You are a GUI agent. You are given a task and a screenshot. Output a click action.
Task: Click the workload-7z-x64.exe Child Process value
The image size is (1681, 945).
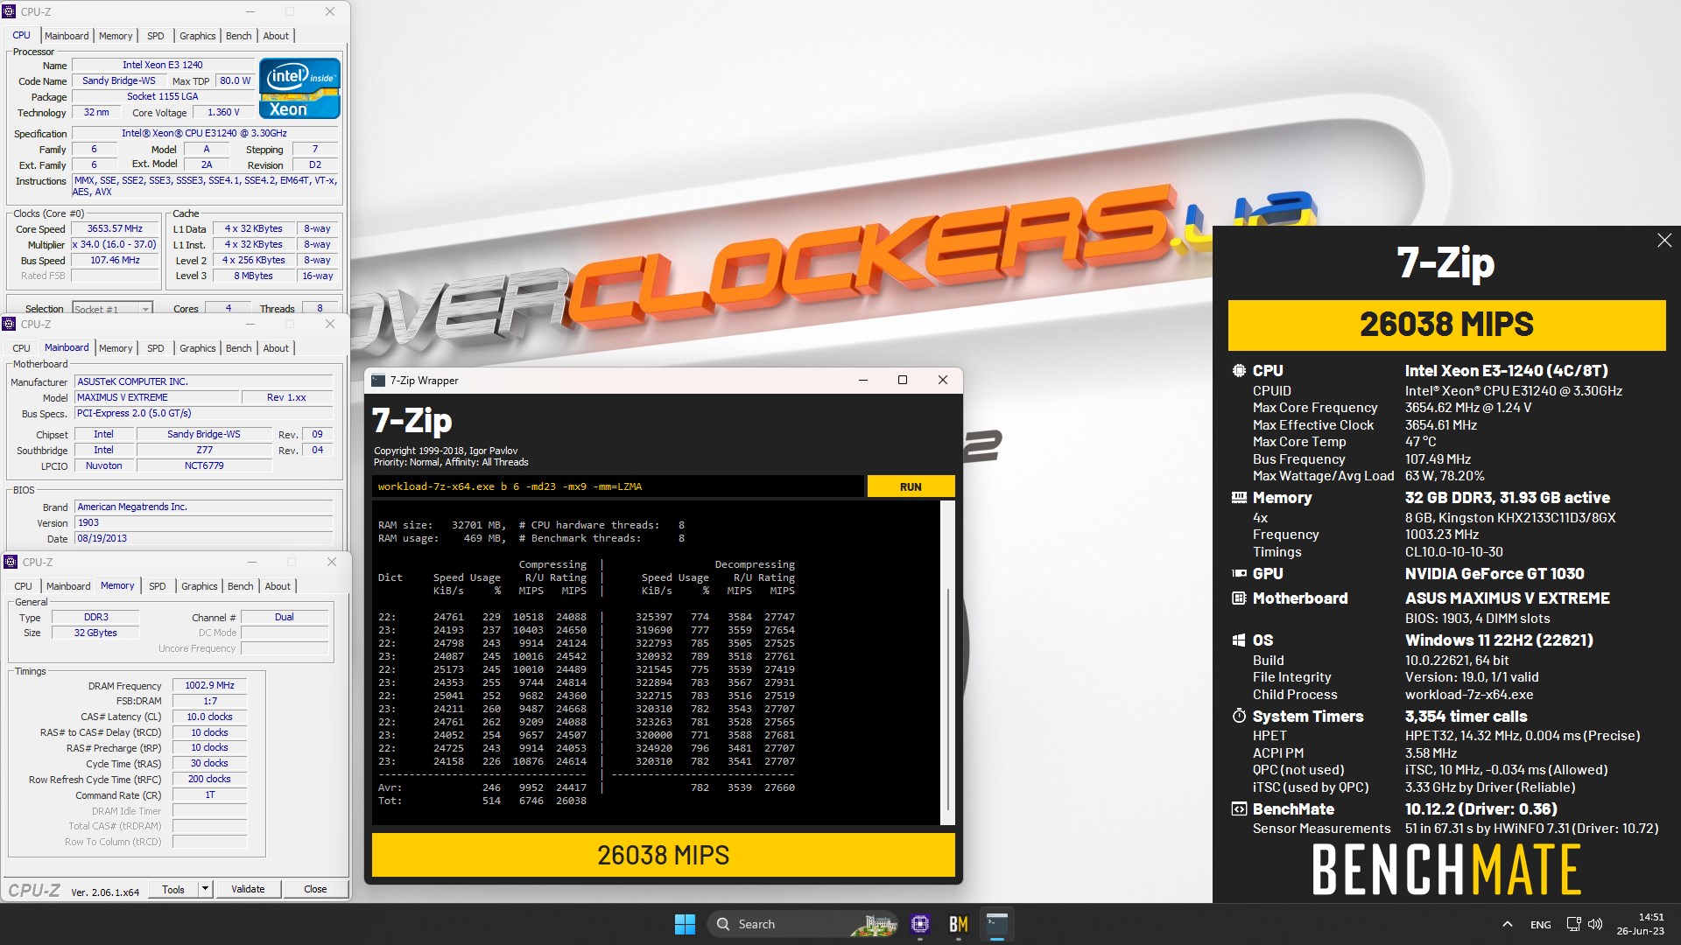pos(1469,695)
